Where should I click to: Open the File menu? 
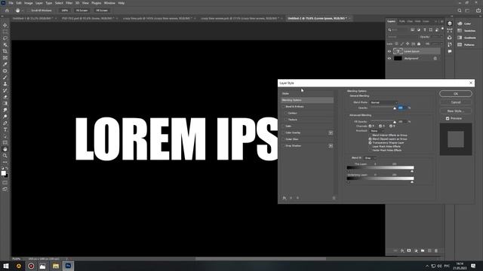[x=11, y=3]
